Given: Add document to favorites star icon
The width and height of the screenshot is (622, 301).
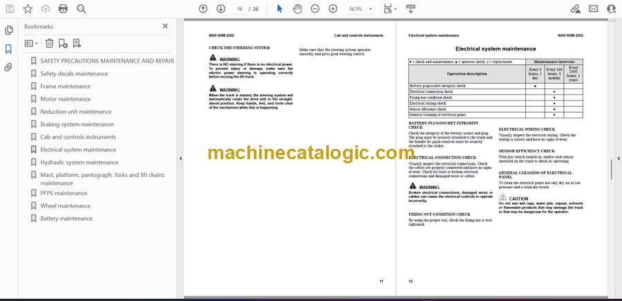Looking at the screenshot, I should [x=28, y=9].
